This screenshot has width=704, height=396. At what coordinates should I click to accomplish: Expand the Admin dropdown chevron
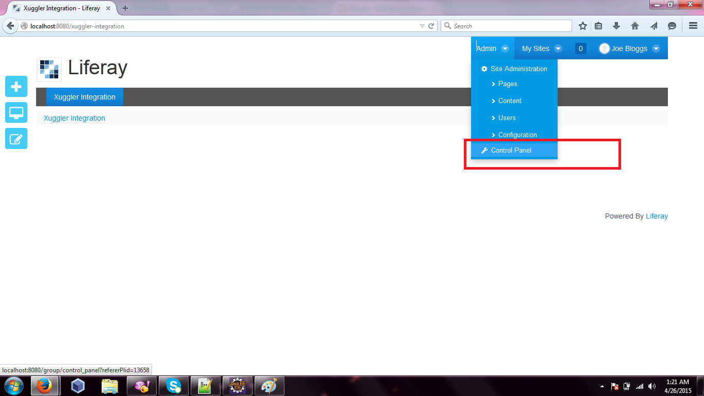tap(506, 48)
